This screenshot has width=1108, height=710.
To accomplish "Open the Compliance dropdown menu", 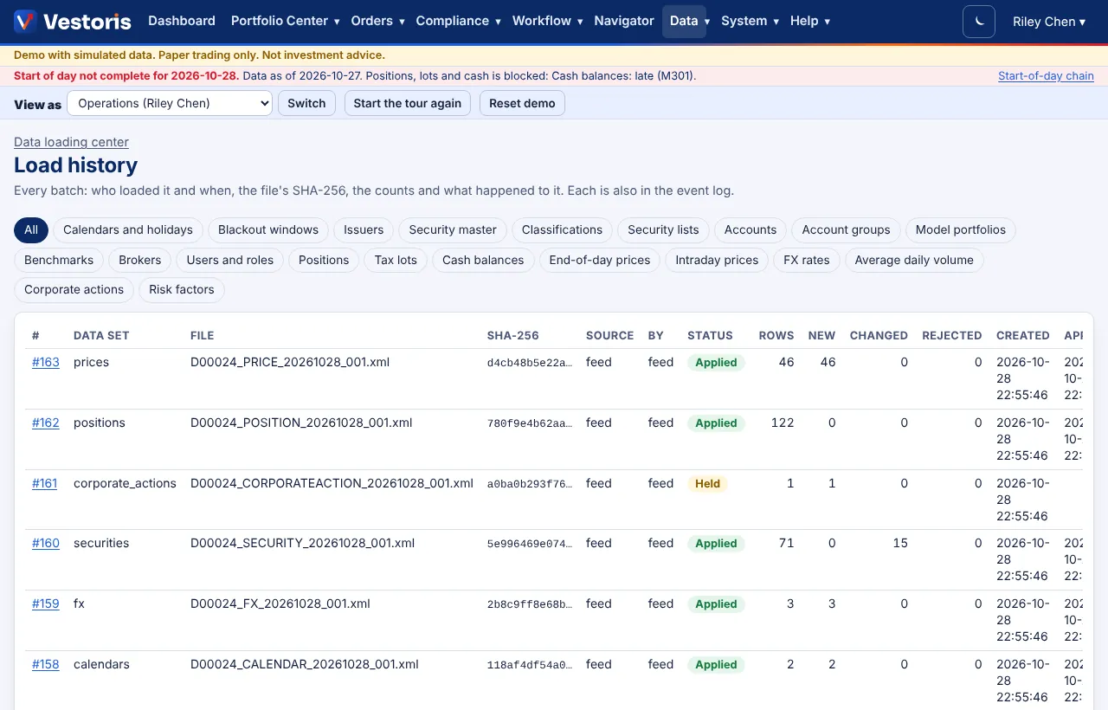I will coord(458,21).
